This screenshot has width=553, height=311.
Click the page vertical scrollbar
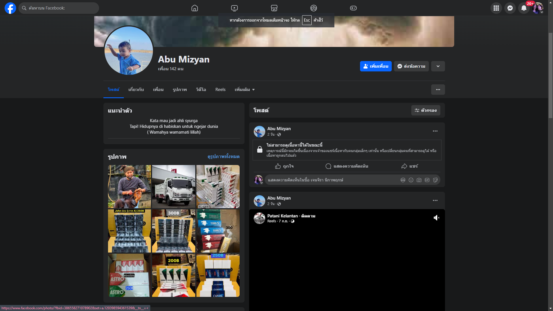(550, 75)
